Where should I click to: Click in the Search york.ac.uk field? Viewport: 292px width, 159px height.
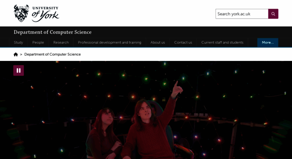[x=242, y=14]
